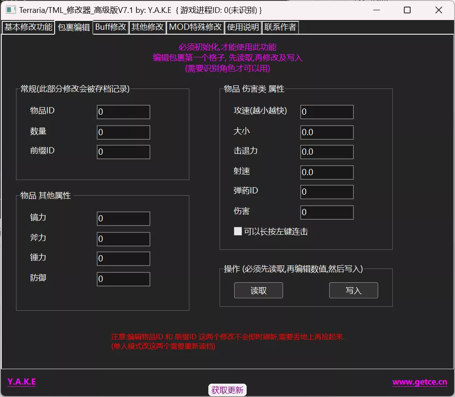455x397 pixels.
Task: Click the 数量 input field
Action: pyautogui.click(x=124, y=132)
